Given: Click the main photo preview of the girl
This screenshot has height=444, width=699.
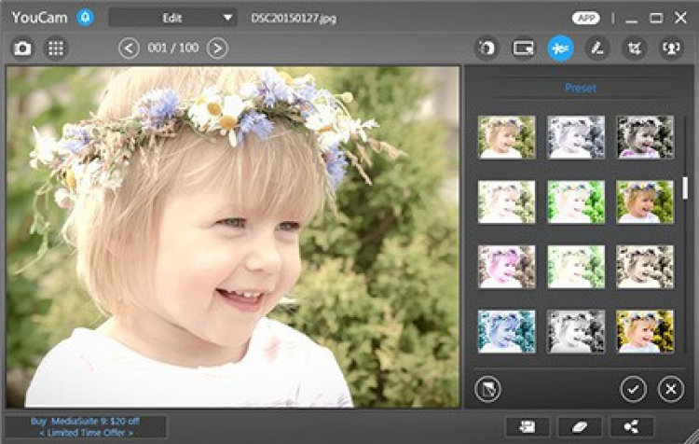Looking at the screenshot, I should tap(233, 237).
